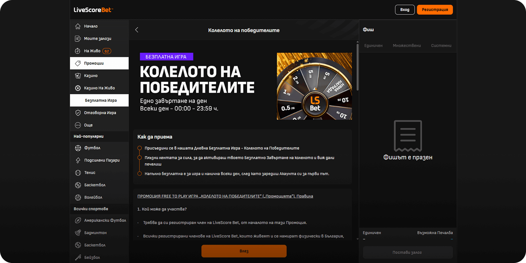Click the Най-популярни section header
This screenshot has width=526, height=263.
pos(89,136)
